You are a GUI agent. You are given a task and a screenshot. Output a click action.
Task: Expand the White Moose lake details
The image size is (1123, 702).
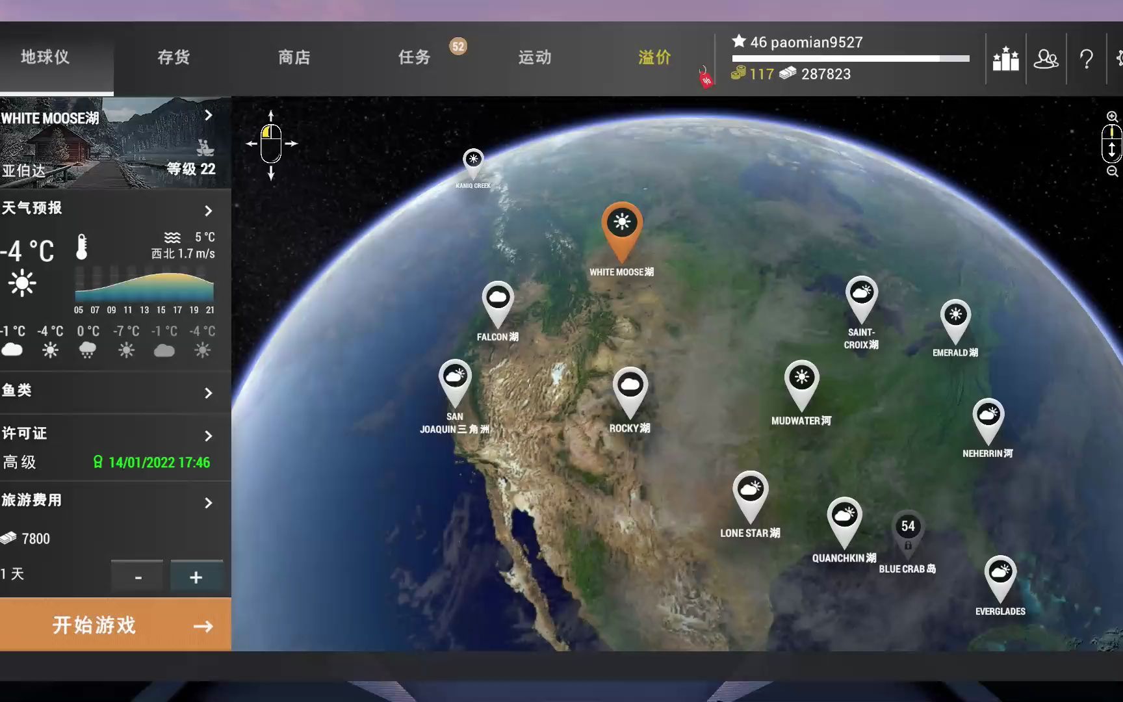[208, 115]
